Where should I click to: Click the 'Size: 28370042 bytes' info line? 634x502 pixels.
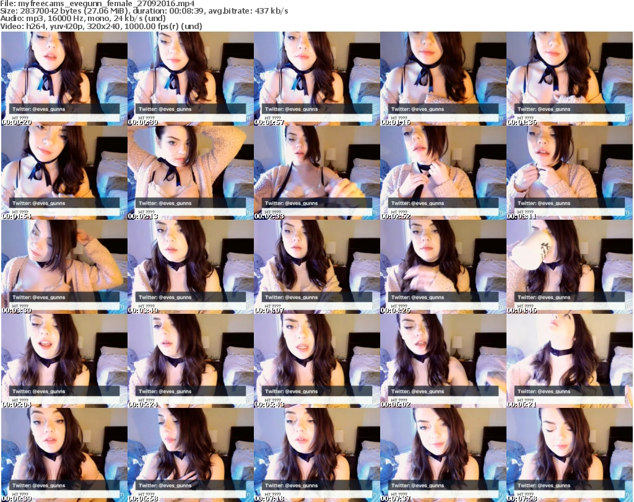[144, 11]
